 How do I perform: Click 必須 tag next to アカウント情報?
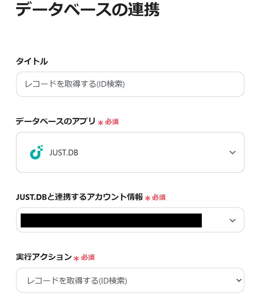pyautogui.click(x=159, y=197)
